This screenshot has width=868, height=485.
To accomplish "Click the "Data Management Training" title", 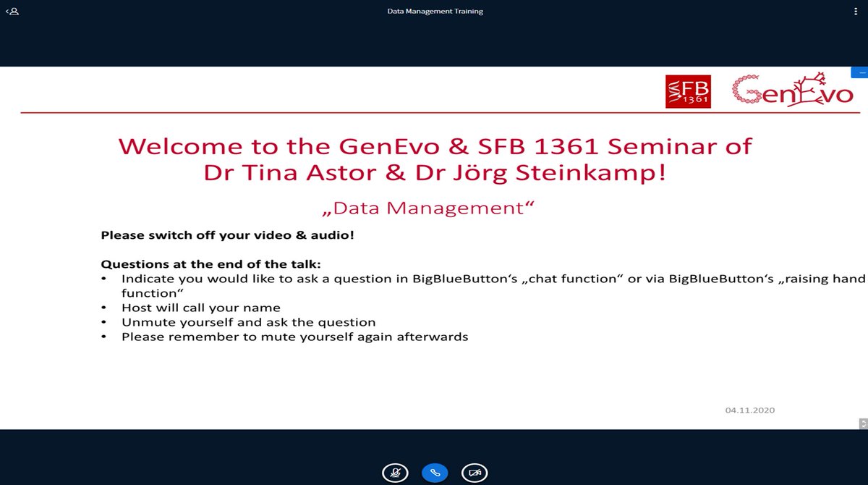I will 435,12.
